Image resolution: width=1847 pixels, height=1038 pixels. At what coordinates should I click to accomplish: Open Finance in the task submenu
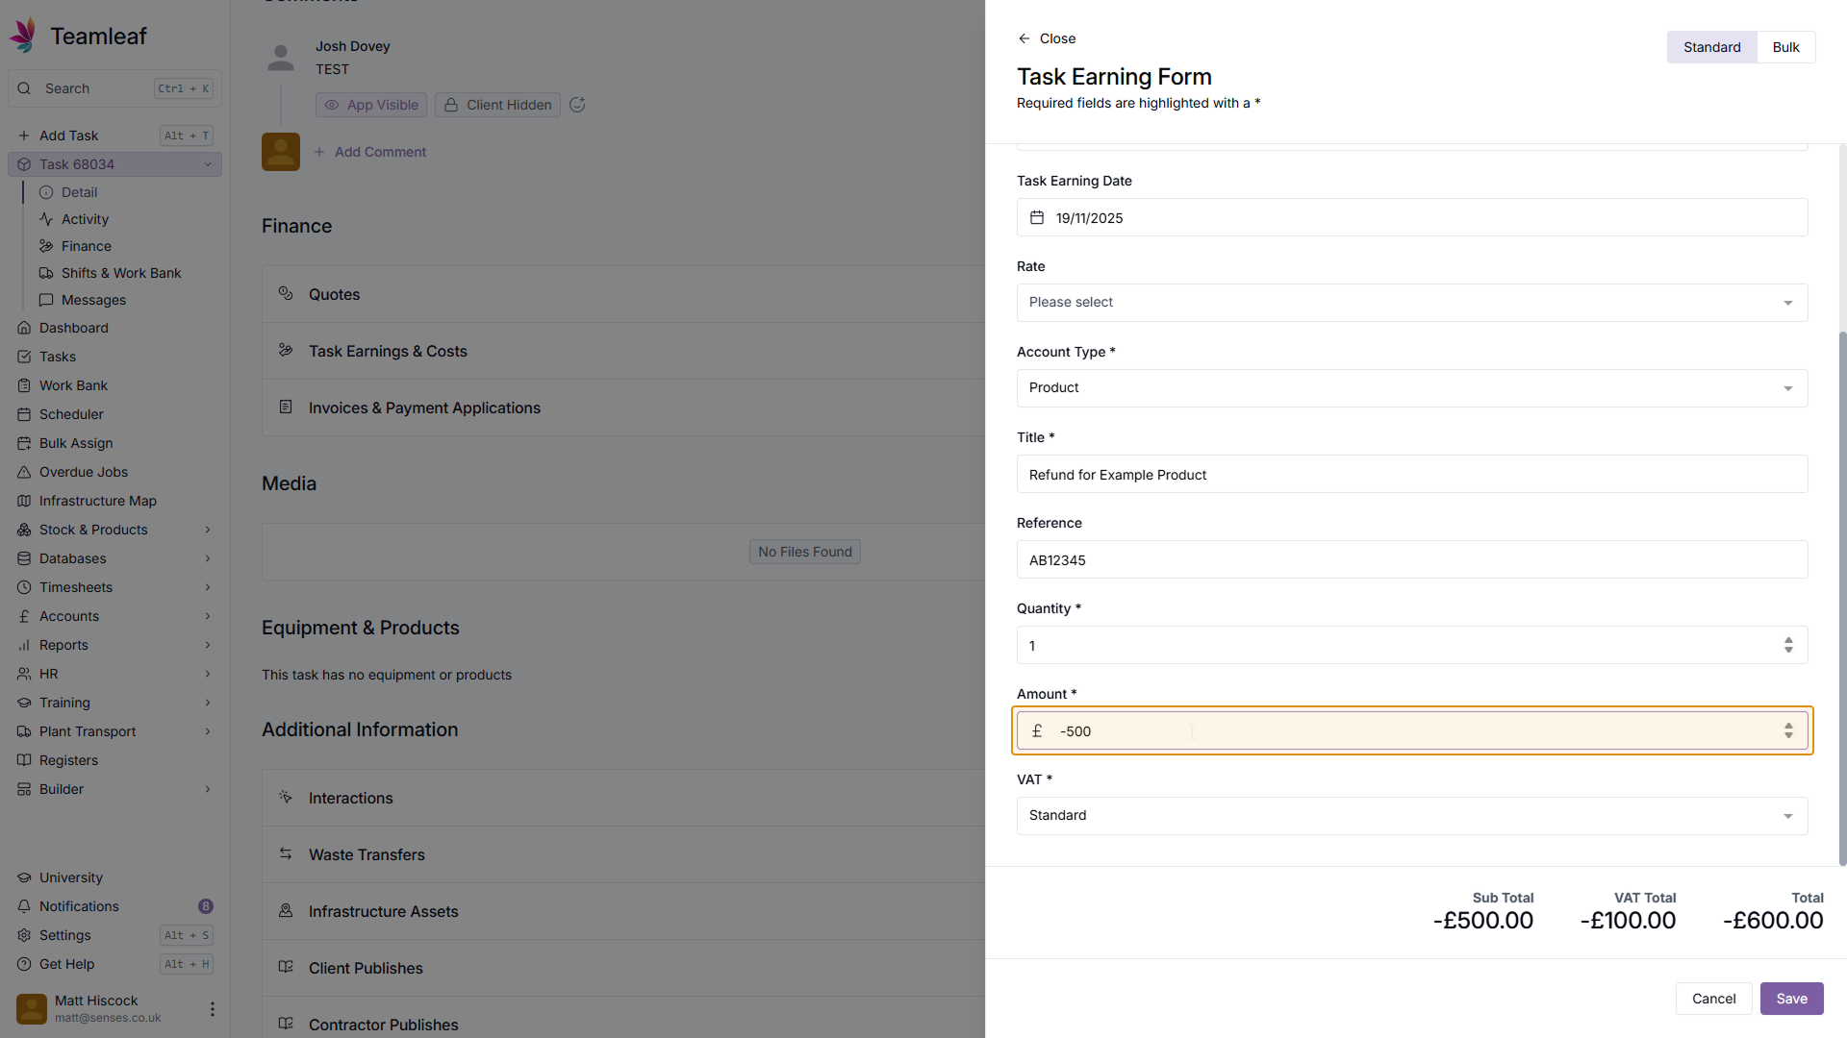coord(86,246)
